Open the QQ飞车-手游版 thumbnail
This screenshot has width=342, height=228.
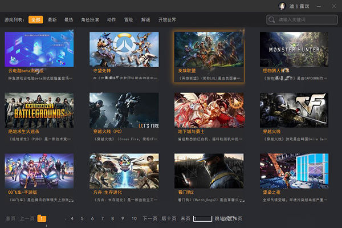coord(39,171)
